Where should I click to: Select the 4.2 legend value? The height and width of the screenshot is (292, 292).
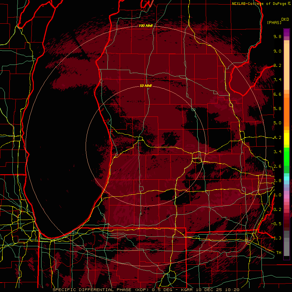(x=277, y=138)
